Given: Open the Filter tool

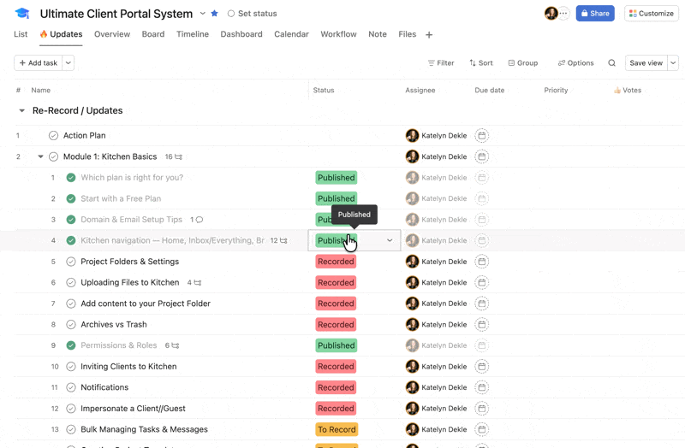Looking at the screenshot, I should point(441,63).
